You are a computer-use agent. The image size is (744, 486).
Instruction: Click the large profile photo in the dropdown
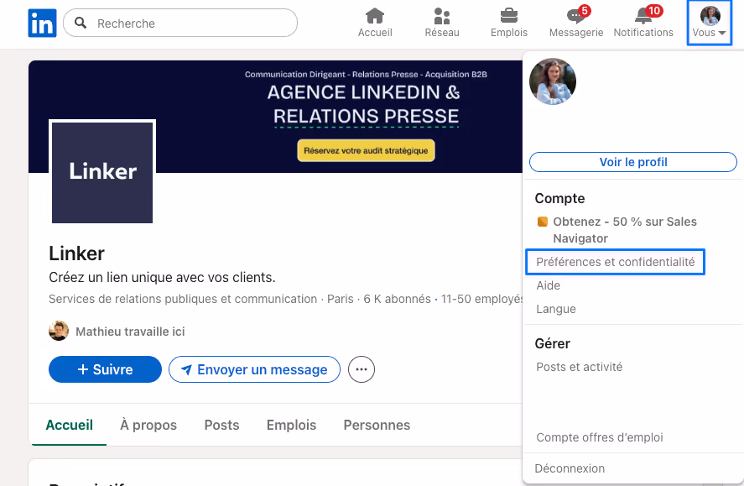pos(553,81)
